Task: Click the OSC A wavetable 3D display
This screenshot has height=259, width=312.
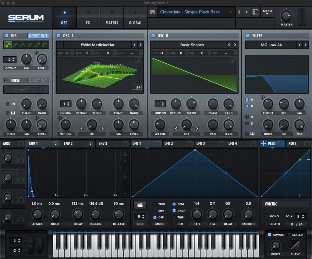Action: 100,75
